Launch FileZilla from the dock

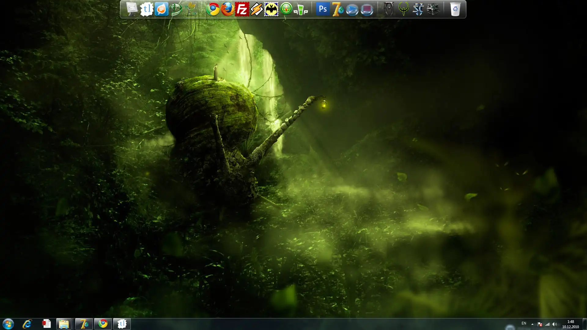point(242,9)
